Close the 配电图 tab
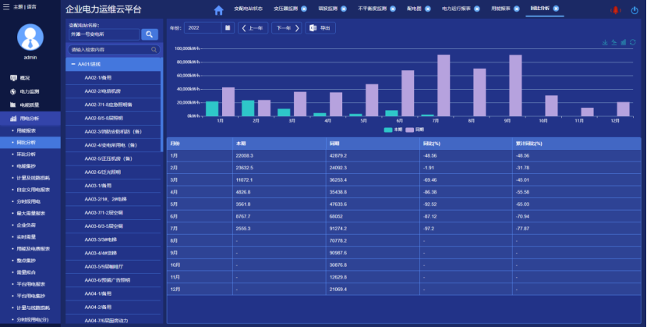Image resolution: width=647 pixels, height=327 pixels. 426,9
